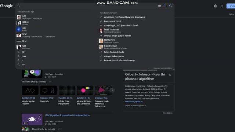Click the magnifier icon beside 'no'
The image size is (235, 132).
19,65
